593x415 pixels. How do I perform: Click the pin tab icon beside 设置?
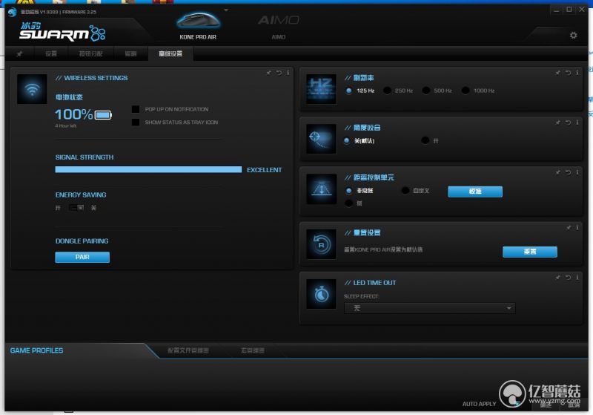pos(19,53)
